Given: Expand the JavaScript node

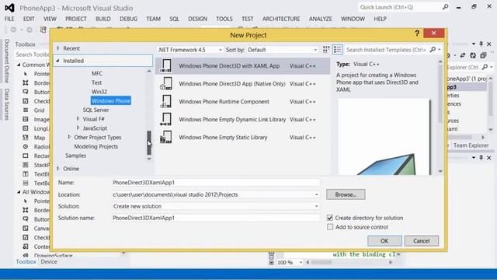Looking at the screenshot, I should (x=78, y=128).
